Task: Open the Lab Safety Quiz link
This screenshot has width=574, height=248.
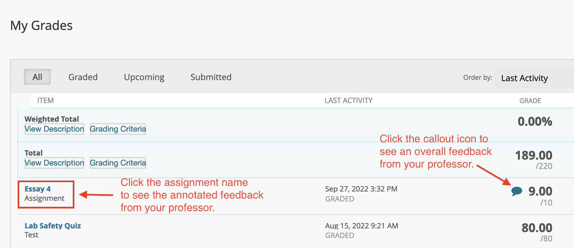Action: pyautogui.click(x=53, y=226)
